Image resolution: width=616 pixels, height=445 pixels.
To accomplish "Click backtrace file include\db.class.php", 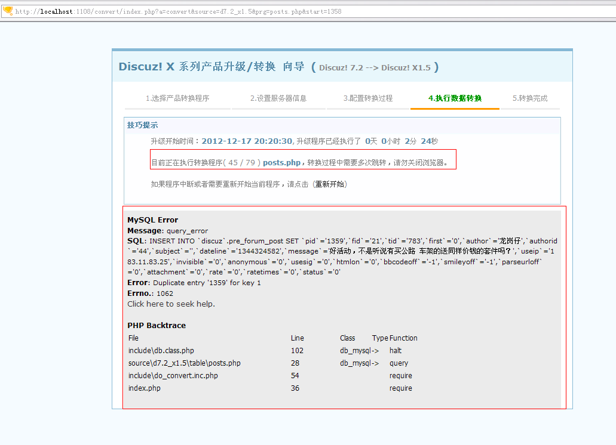I will coord(161,351).
